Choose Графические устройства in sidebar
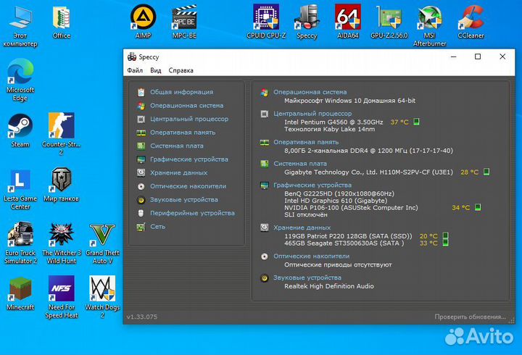 188,159
